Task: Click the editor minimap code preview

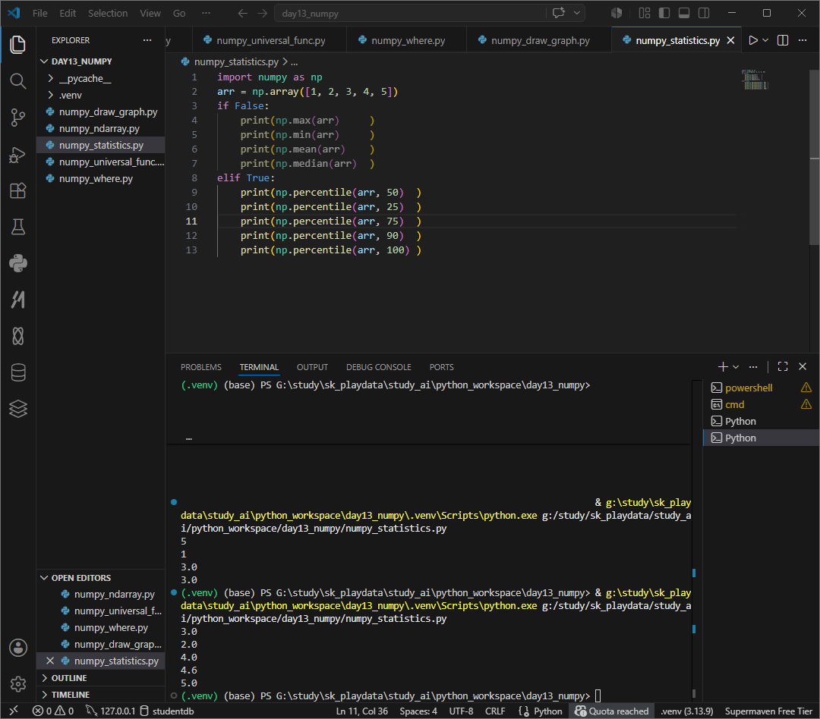Action: tap(755, 80)
